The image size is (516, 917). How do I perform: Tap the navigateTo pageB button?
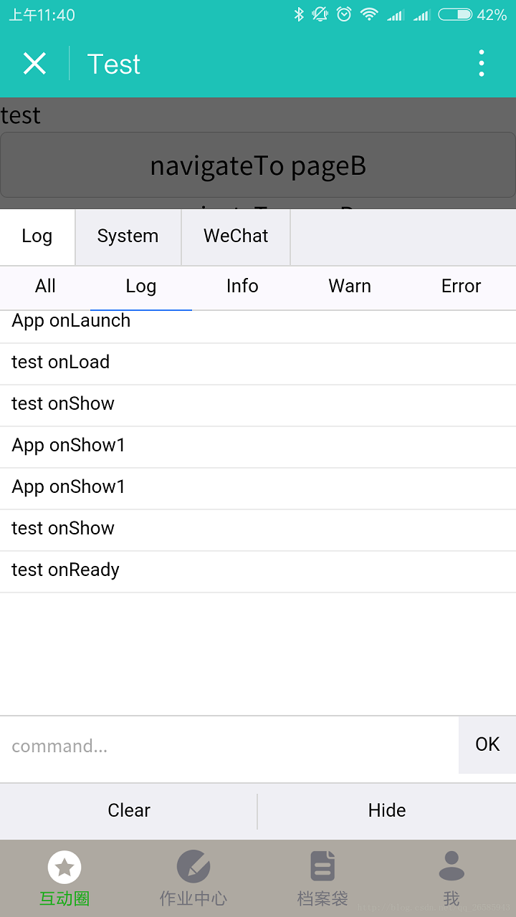pyautogui.click(x=258, y=165)
